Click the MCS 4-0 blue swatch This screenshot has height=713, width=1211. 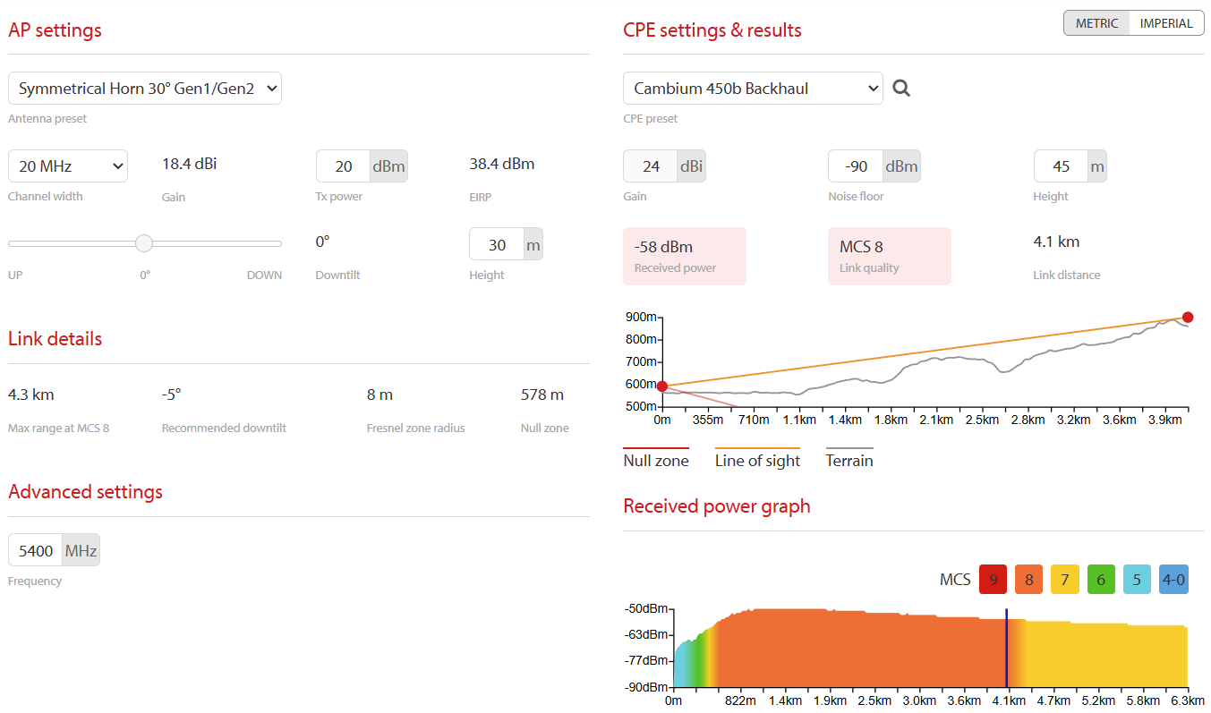[1173, 579]
